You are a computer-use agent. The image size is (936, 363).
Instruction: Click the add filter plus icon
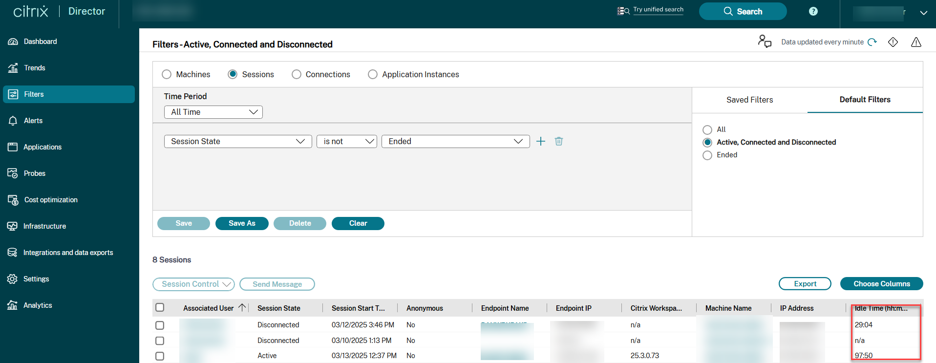click(x=540, y=141)
